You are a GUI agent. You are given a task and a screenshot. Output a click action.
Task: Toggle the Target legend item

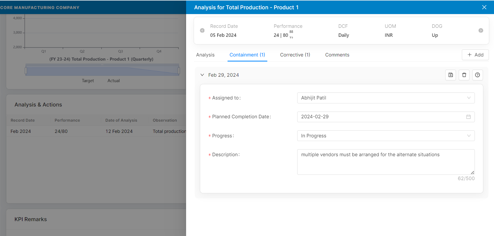[88, 81]
